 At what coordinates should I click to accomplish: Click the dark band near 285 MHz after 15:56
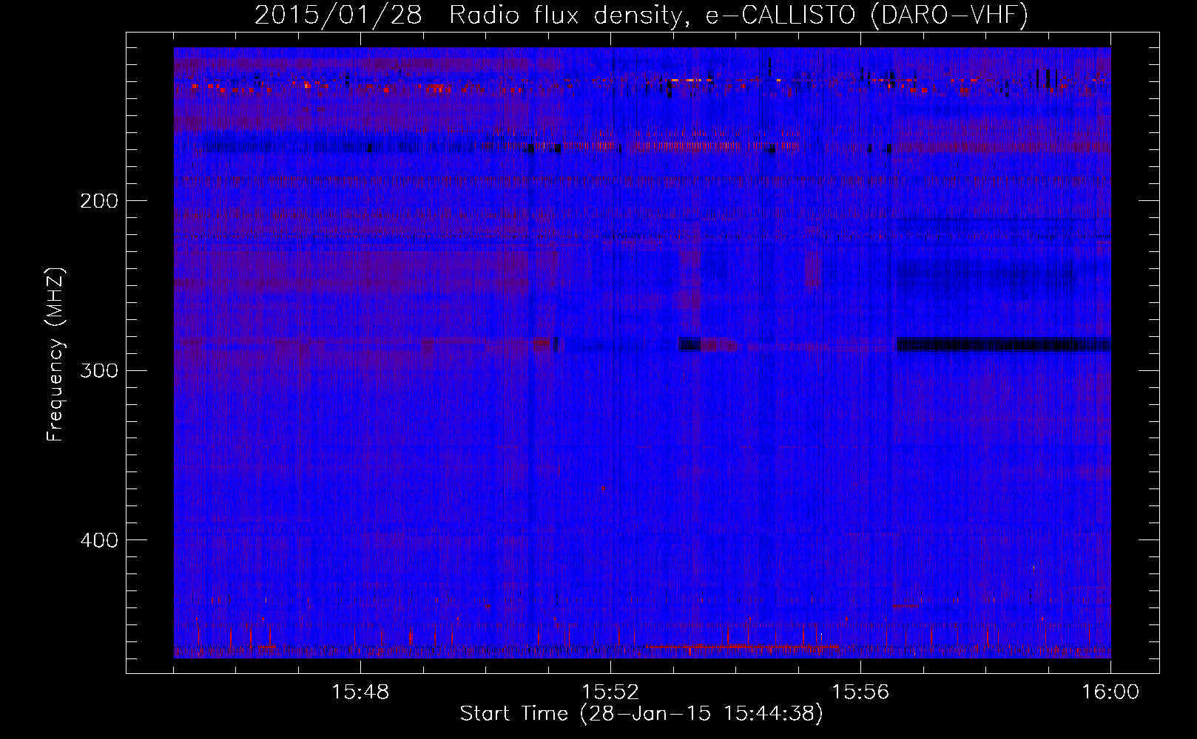tap(1003, 344)
